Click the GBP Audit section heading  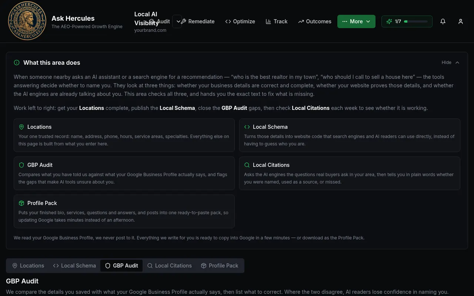click(x=22, y=281)
